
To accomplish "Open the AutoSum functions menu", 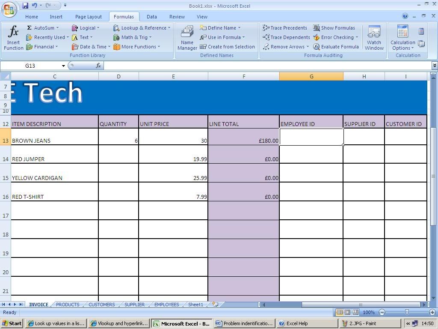I will [43, 28].
